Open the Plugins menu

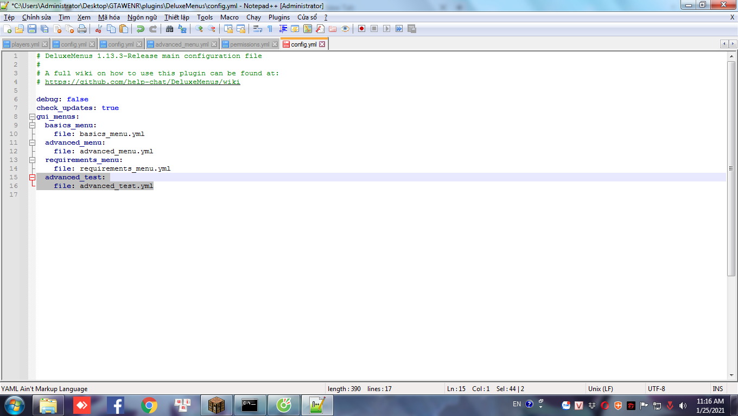(x=279, y=17)
